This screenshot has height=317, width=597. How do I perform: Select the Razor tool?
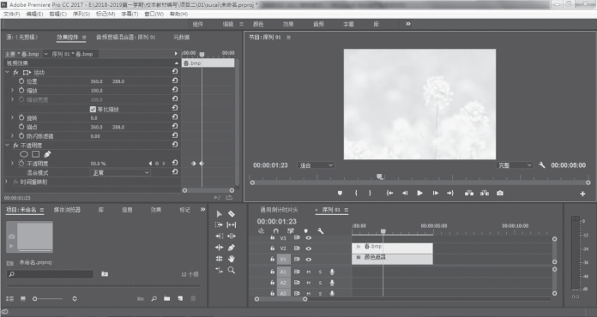231,214
